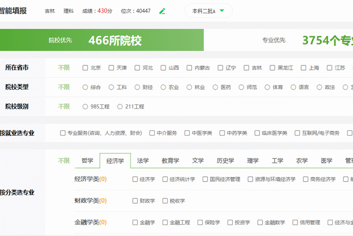Check the 中医学类 checkbox
The height and width of the screenshot is (236, 353).
click(187, 133)
